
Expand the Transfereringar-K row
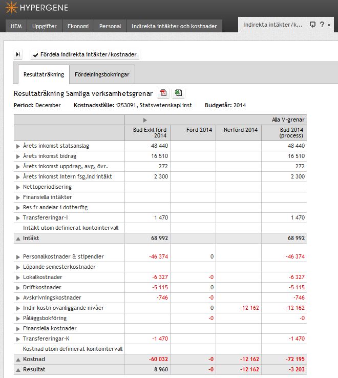point(18,339)
